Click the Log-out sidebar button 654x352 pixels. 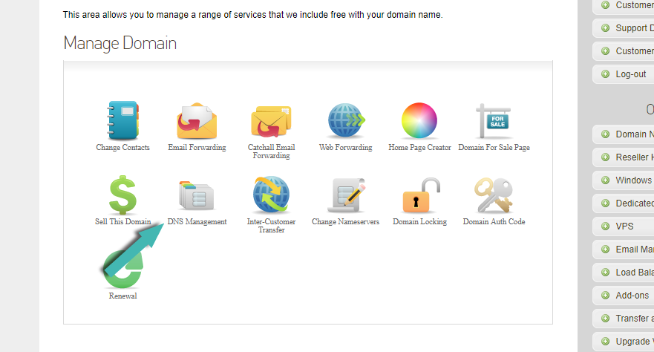623,74
